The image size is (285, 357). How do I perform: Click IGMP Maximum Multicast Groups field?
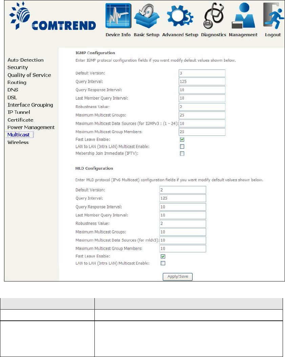(x=202, y=115)
